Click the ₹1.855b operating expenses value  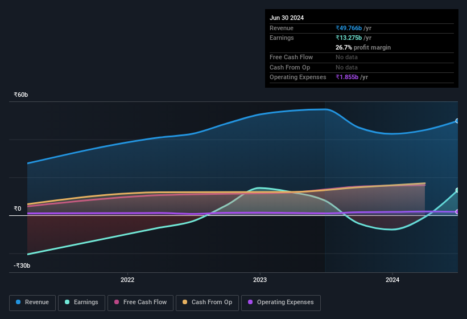pyautogui.click(x=347, y=77)
